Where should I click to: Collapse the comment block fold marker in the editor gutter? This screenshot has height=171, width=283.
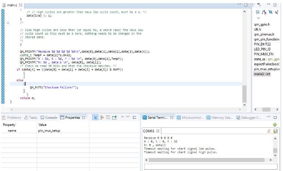[x=8, y=23]
